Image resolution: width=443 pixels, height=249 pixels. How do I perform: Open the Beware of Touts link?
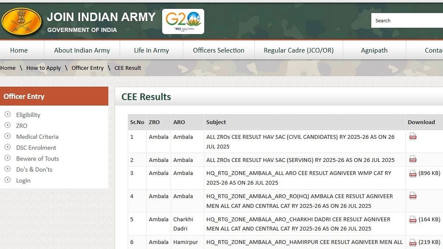pos(37,159)
